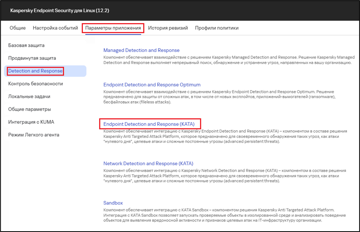Open Общие параметры section
The height and width of the screenshot is (232, 360).
click(x=30, y=109)
